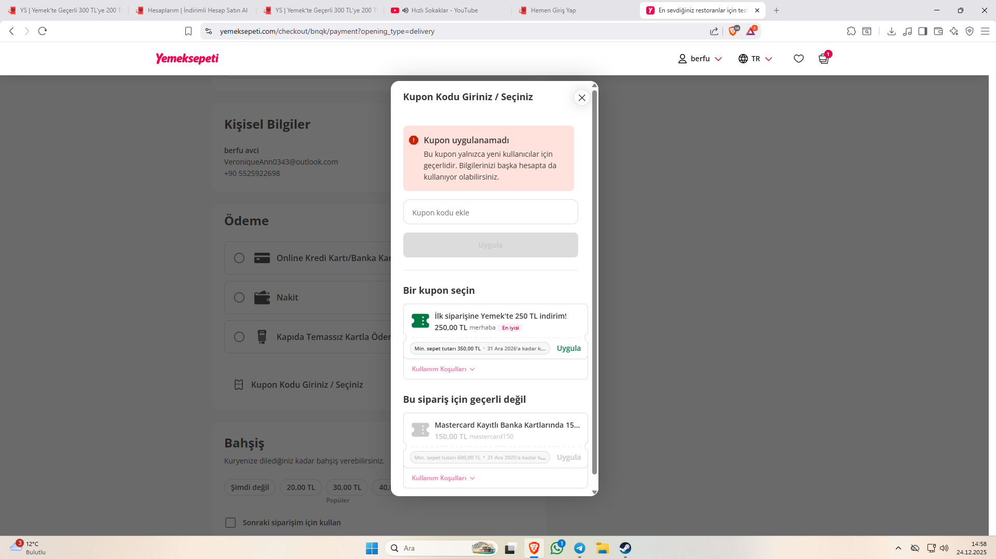Open taskbar volume control
This screenshot has height=559, width=996.
coord(944,548)
